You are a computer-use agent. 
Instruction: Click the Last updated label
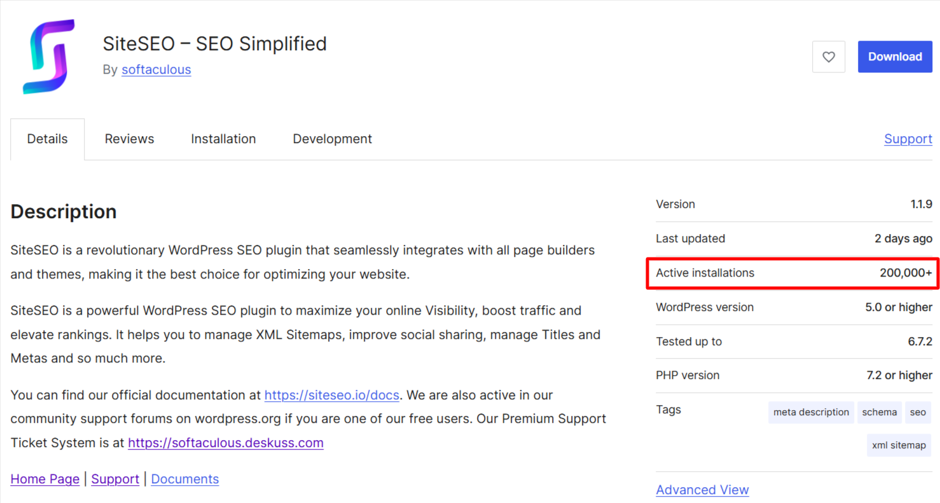point(690,238)
